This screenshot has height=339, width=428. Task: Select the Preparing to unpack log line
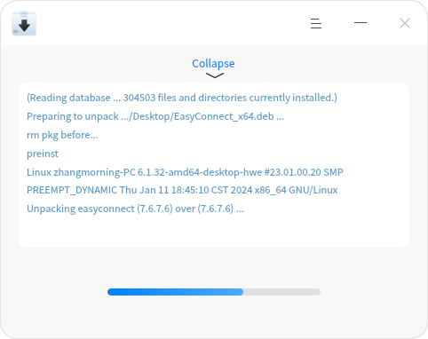[155, 116]
